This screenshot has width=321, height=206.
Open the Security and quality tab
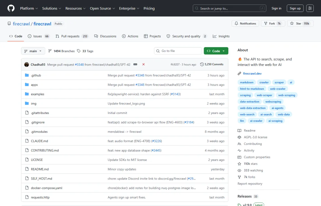tap(186, 36)
